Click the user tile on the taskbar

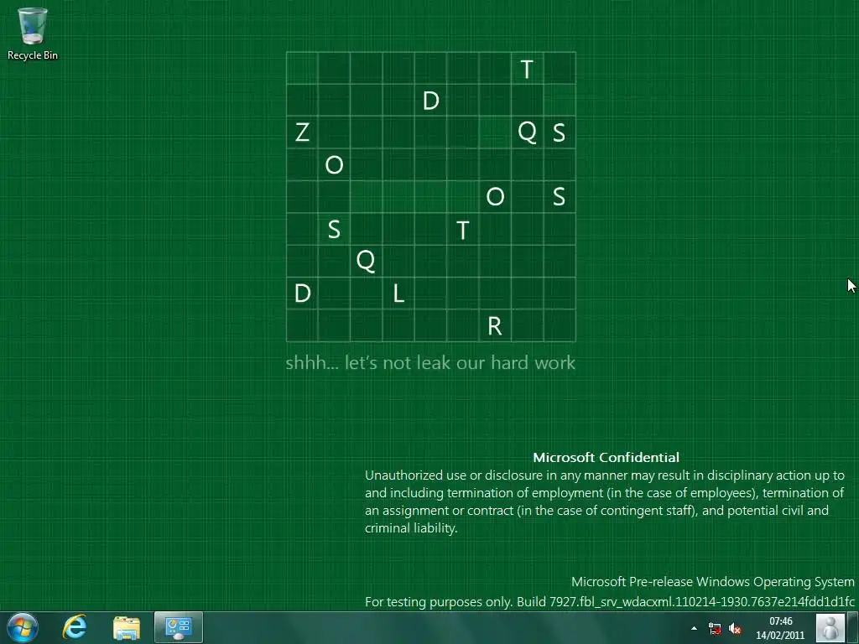click(x=830, y=627)
